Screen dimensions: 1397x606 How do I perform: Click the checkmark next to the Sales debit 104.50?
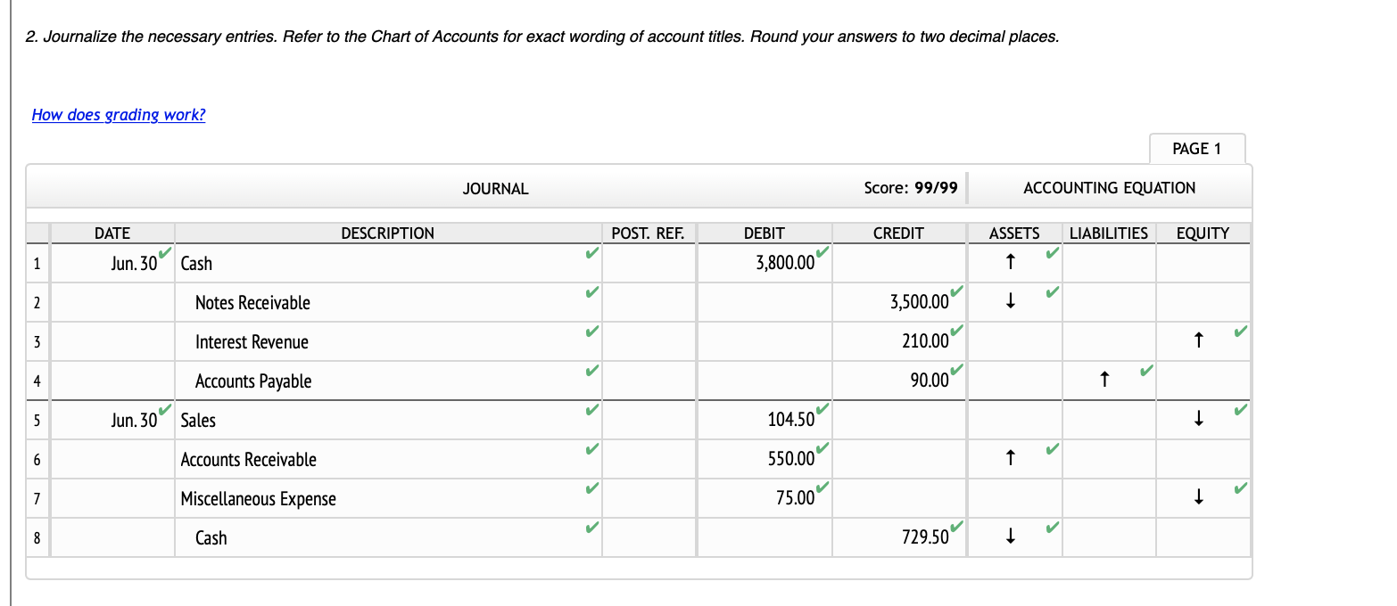[822, 409]
